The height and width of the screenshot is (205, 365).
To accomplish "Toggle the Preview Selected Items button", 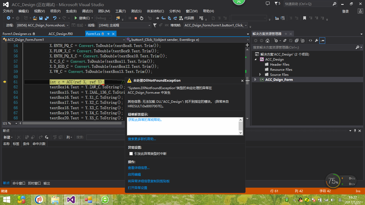I will (x=322, y=41).
